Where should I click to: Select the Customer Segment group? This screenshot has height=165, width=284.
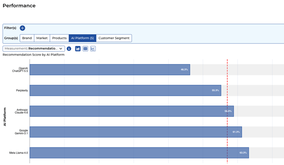[114, 38]
